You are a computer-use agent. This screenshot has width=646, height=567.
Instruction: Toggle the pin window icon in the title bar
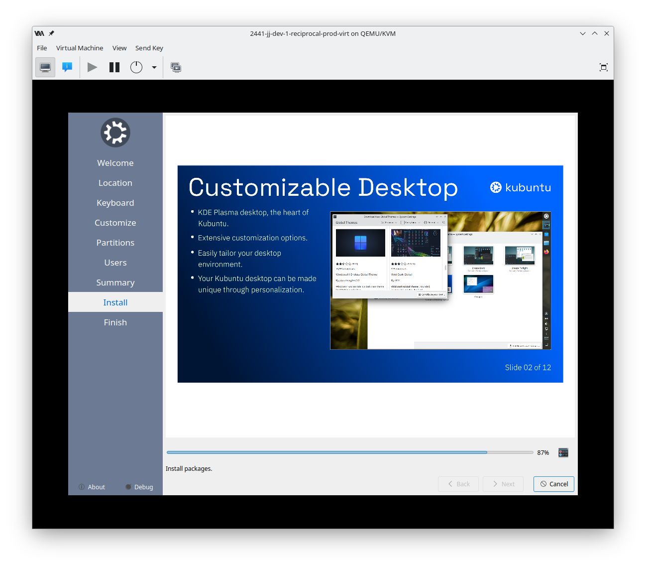(x=51, y=33)
